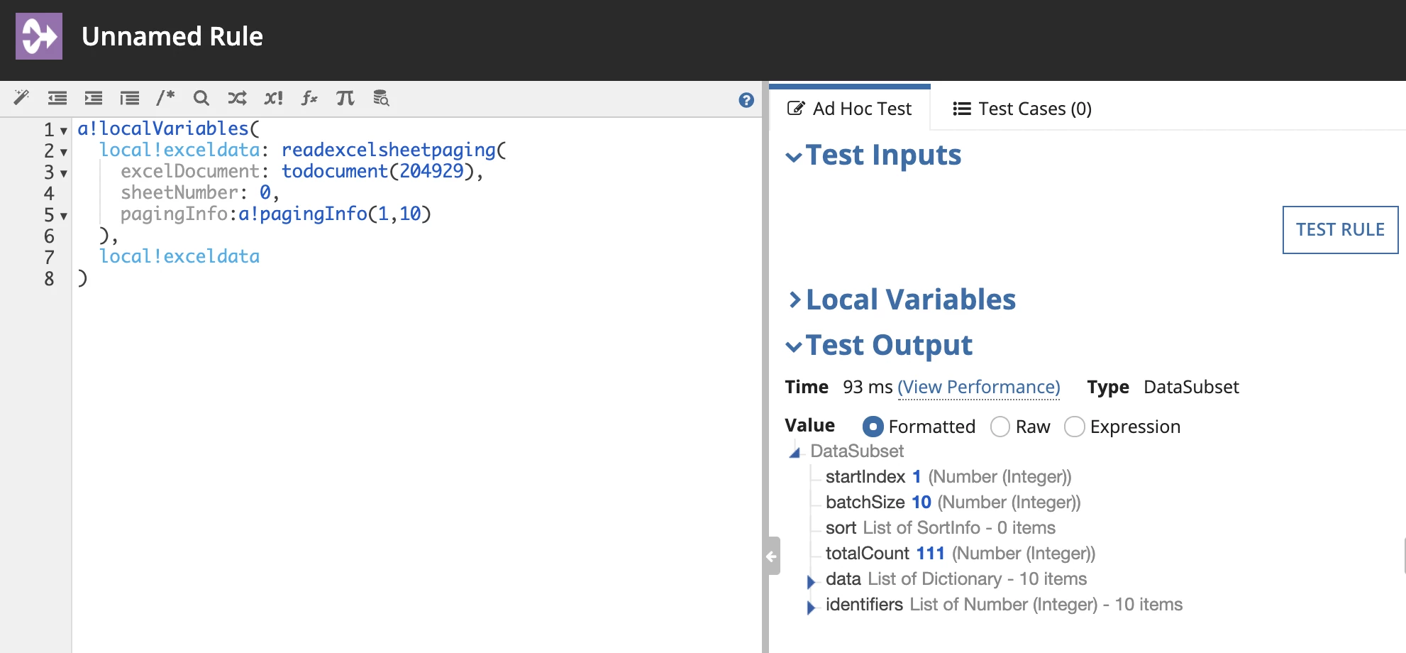Click the purple expression rule logo
Viewport: 1406px width, 653px height.
point(39,36)
